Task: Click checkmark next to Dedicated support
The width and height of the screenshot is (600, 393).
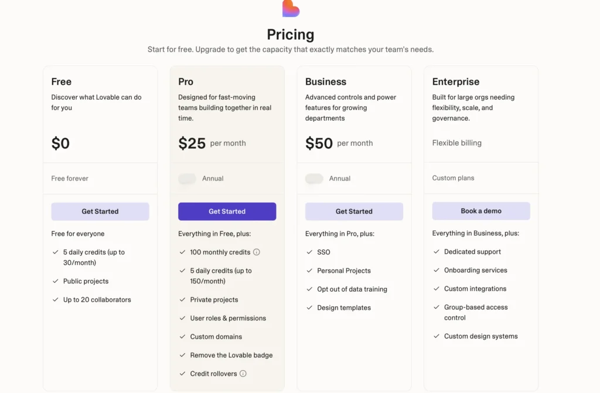Action: click(x=437, y=252)
